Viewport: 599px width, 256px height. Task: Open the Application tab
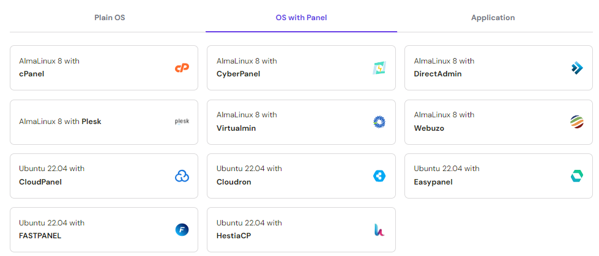tap(493, 18)
